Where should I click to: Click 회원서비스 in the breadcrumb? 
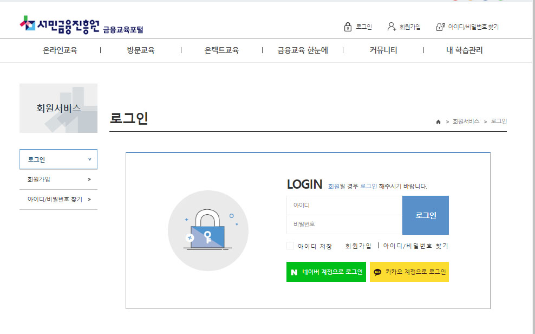click(x=466, y=121)
